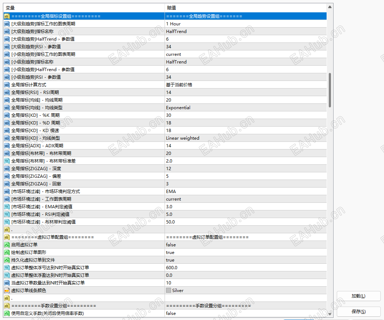Pick Silver color swatch for 虚拟订单线条颜色
384x320 pixels.
coord(169,290)
